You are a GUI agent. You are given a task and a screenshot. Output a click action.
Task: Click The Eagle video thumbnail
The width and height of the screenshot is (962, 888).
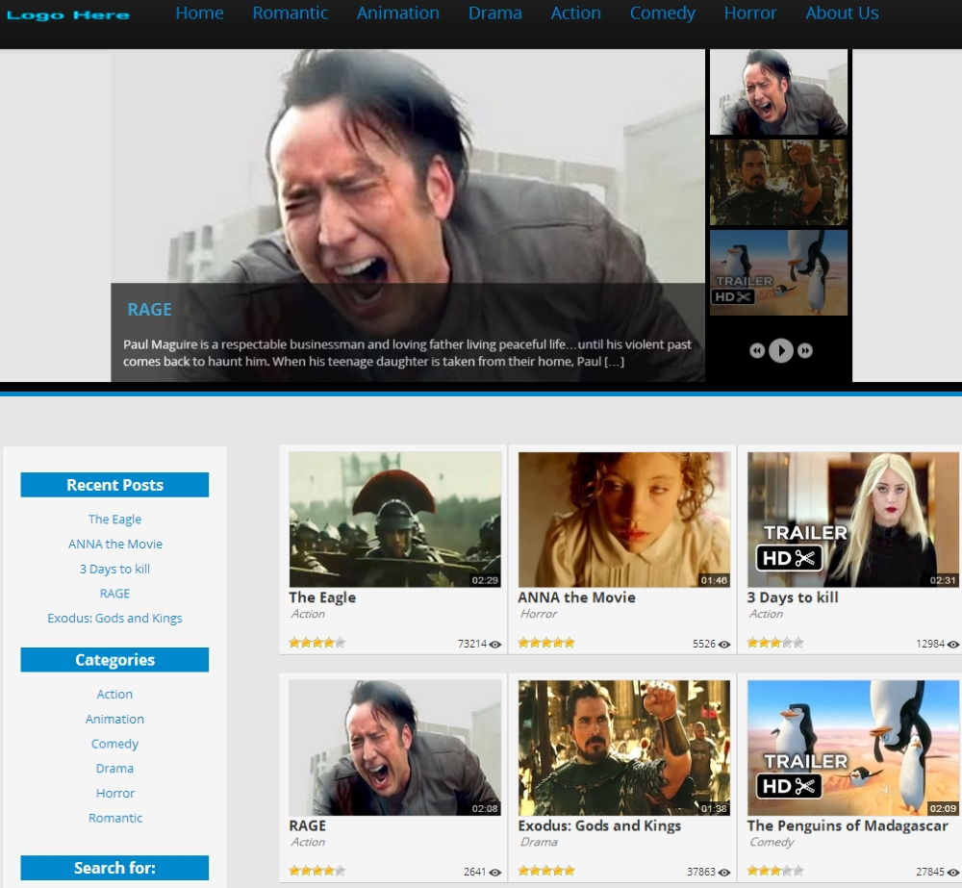click(x=395, y=520)
